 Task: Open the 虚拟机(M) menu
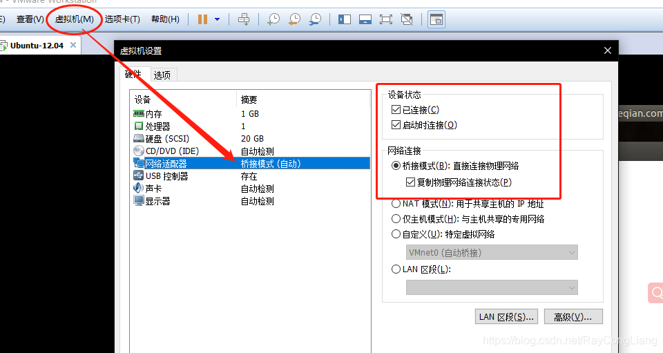click(x=75, y=19)
